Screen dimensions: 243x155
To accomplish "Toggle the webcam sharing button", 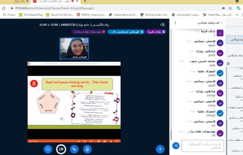I will pyautogui.click(x=61, y=149).
